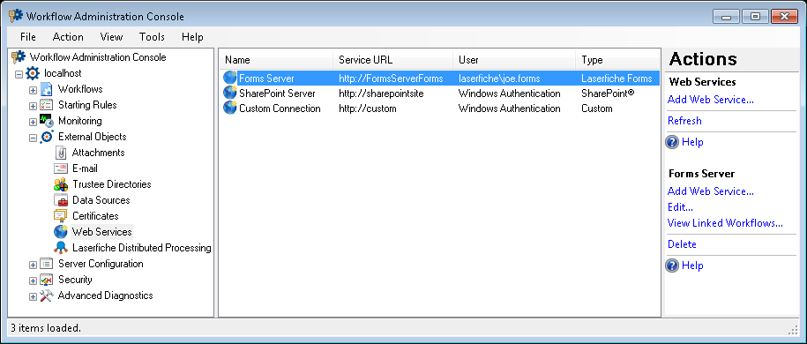The image size is (807, 344).
Task: Click the Custom Connection globe icon
Action: (230, 108)
